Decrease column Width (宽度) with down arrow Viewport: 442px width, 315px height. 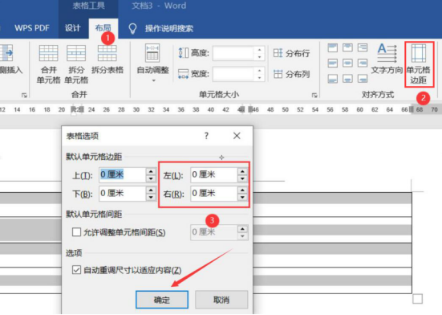point(260,78)
